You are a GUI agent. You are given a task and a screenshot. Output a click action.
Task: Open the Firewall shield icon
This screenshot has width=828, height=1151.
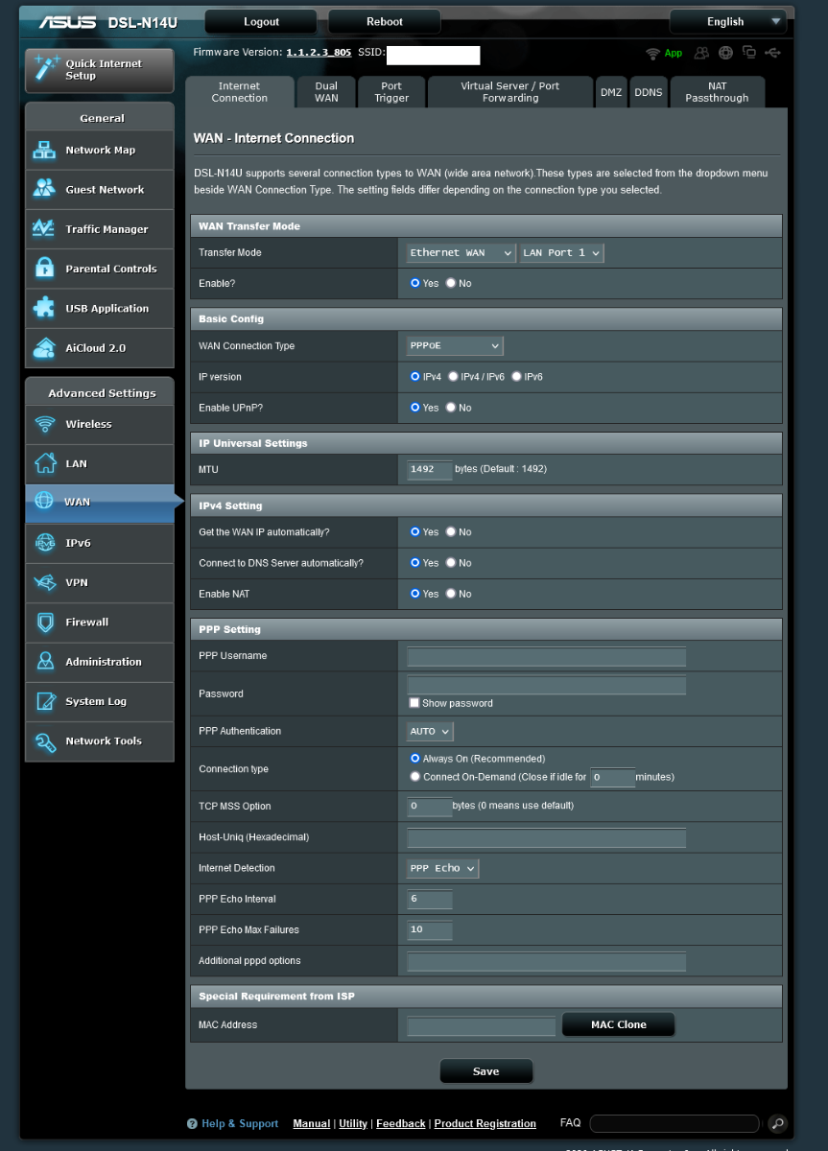click(44, 622)
